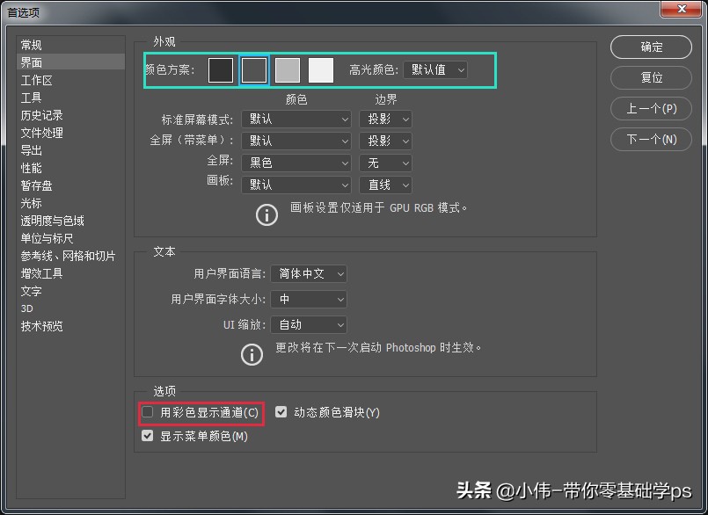Open the 投影 border dropdown for 标准屏幕模式
The width and height of the screenshot is (708, 515).
(x=385, y=119)
